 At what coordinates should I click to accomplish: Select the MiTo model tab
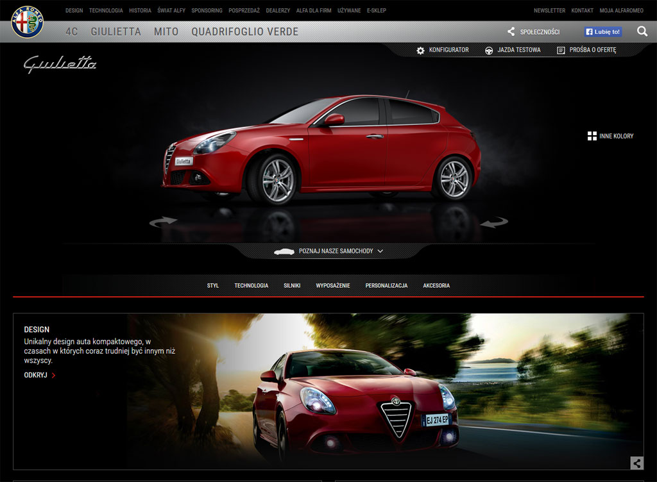coord(166,32)
